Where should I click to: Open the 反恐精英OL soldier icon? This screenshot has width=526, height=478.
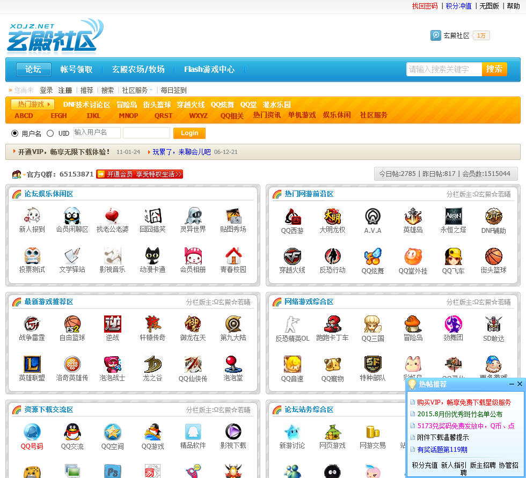point(292,324)
